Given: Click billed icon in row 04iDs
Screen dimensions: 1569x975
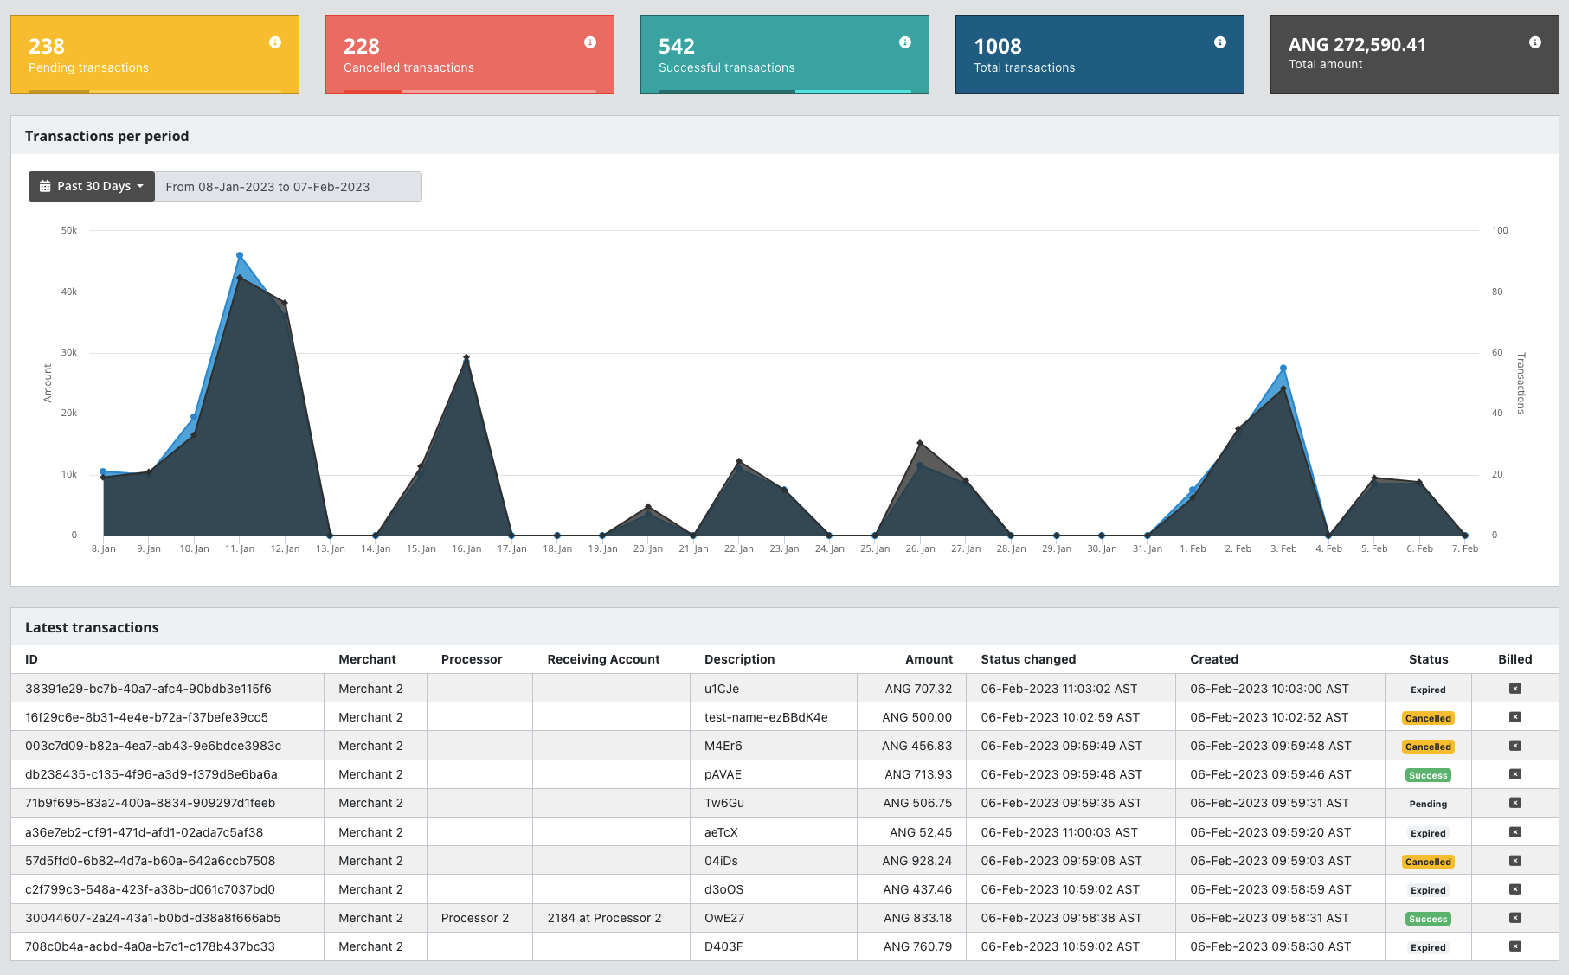Looking at the screenshot, I should pos(1515,861).
